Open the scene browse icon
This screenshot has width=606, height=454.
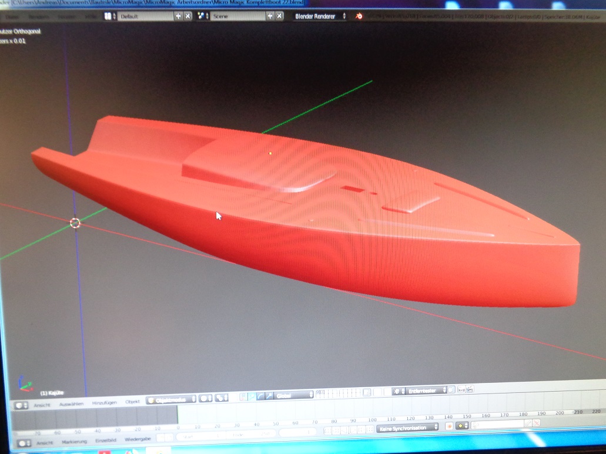(x=203, y=16)
